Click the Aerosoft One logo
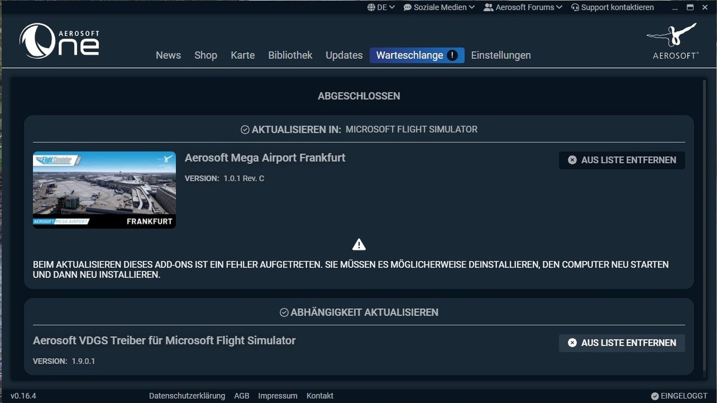Screen dimensions: 717x403 pyautogui.click(x=59, y=41)
